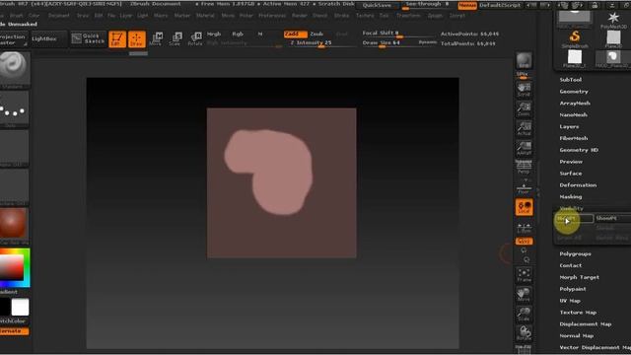
Task: Click the AAHalf size icon
Action: point(524,148)
